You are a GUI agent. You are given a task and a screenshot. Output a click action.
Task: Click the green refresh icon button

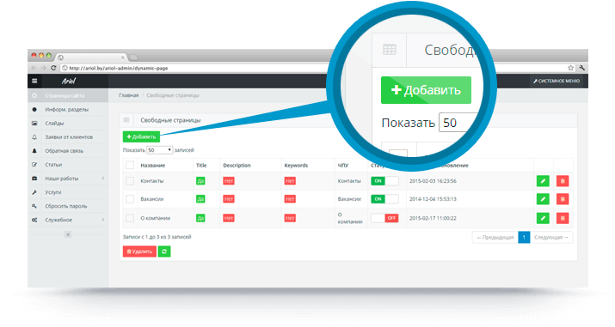(x=164, y=251)
